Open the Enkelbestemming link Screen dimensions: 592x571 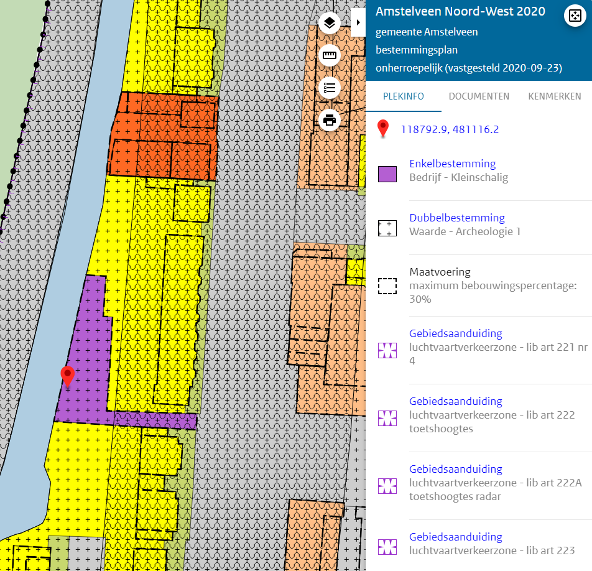pos(452,164)
